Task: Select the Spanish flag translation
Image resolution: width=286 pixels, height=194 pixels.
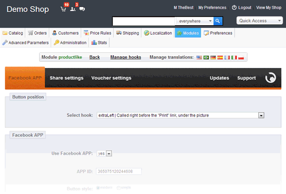Action: tap(220, 57)
